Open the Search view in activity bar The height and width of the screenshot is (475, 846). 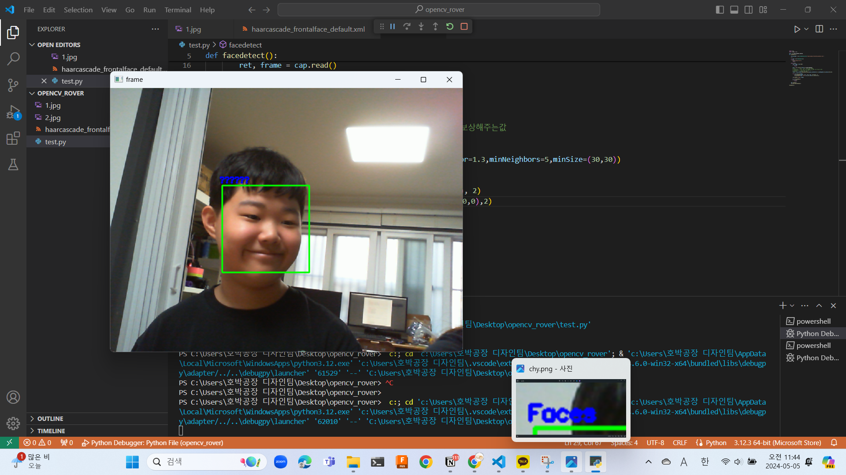pyautogui.click(x=13, y=58)
